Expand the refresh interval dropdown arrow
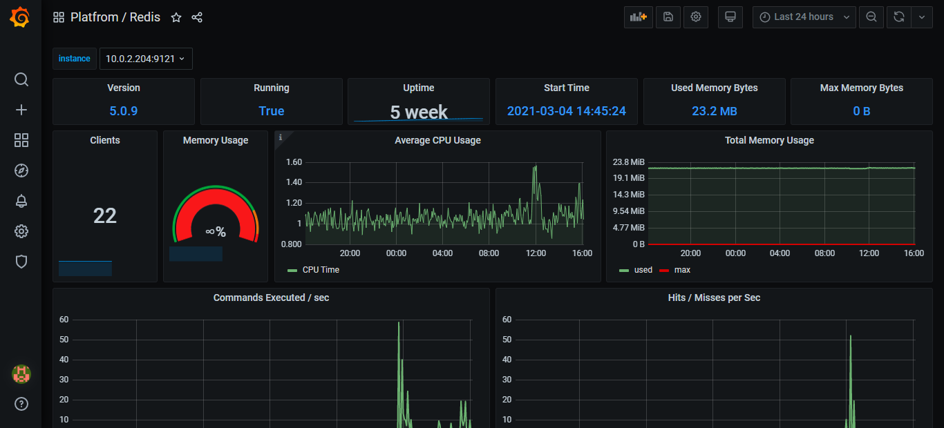The width and height of the screenshot is (944, 428). 922,17
